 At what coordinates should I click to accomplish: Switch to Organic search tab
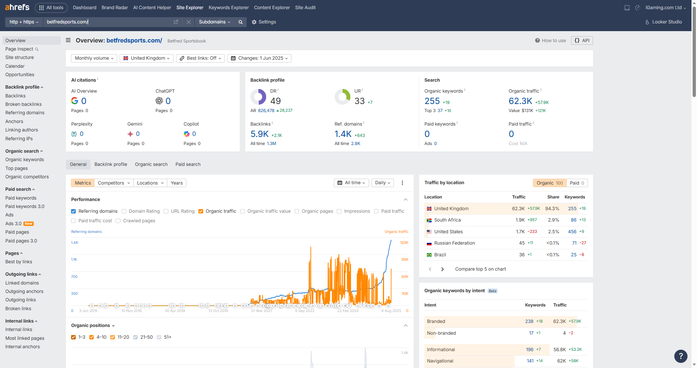pyautogui.click(x=151, y=164)
